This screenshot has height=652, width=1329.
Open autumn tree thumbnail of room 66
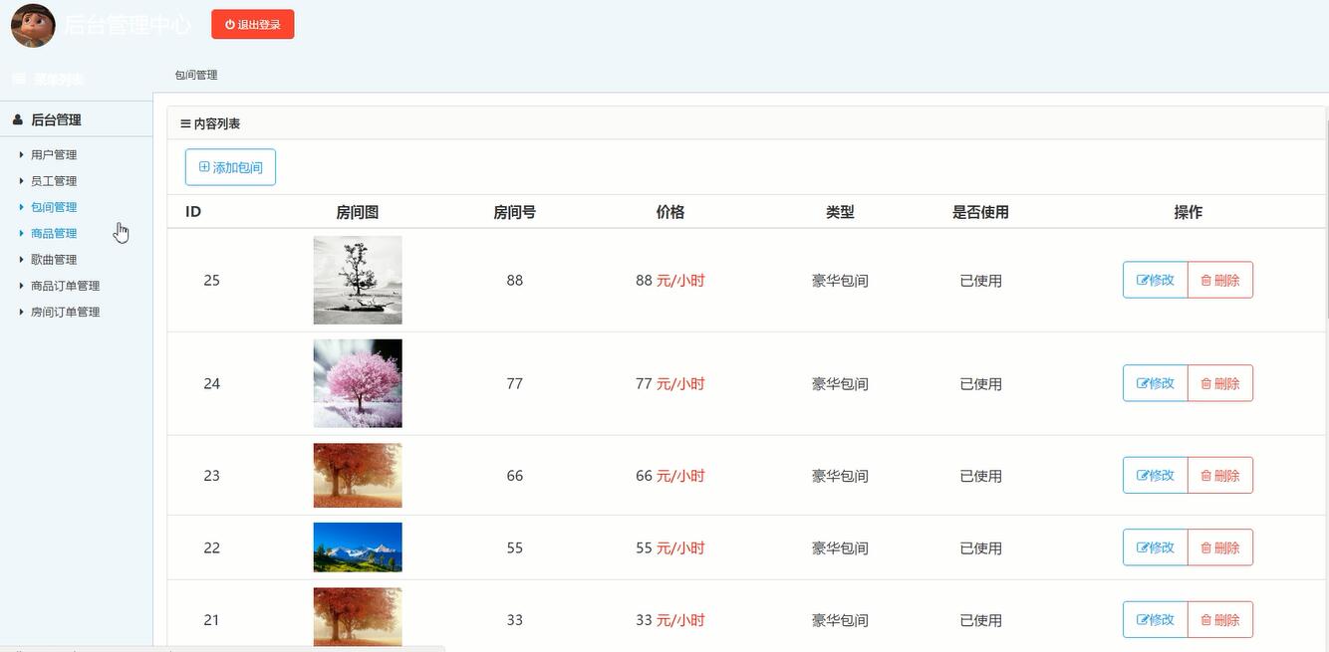pyautogui.click(x=358, y=475)
